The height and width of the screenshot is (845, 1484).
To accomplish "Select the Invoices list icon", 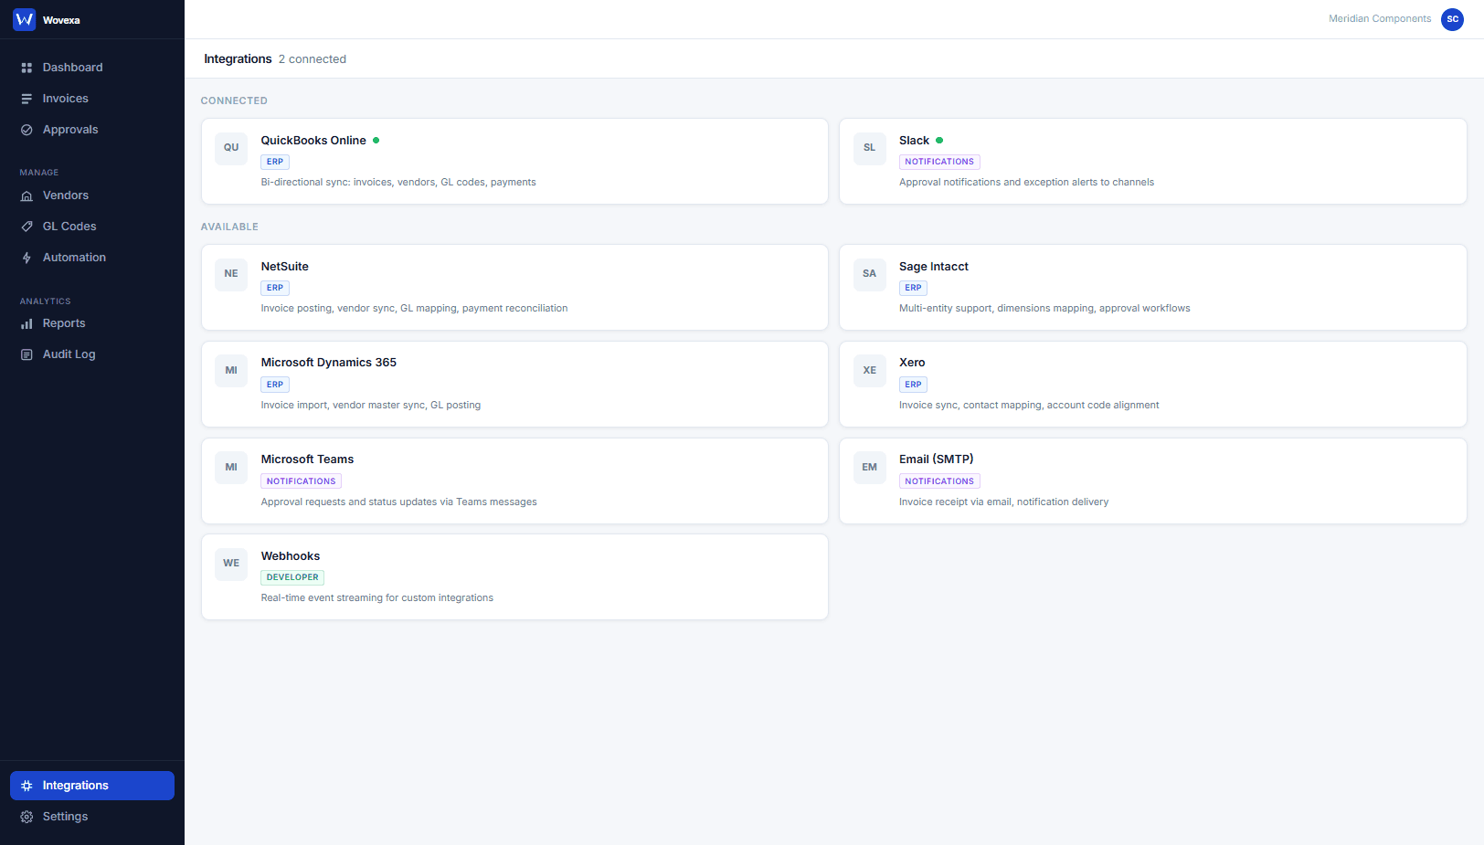I will tap(27, 98).
